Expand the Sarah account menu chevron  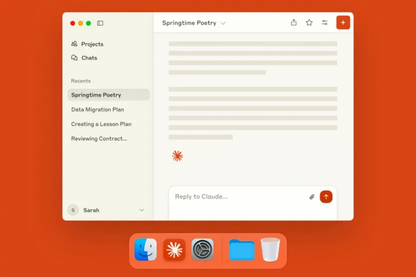(x=142, y=210)
